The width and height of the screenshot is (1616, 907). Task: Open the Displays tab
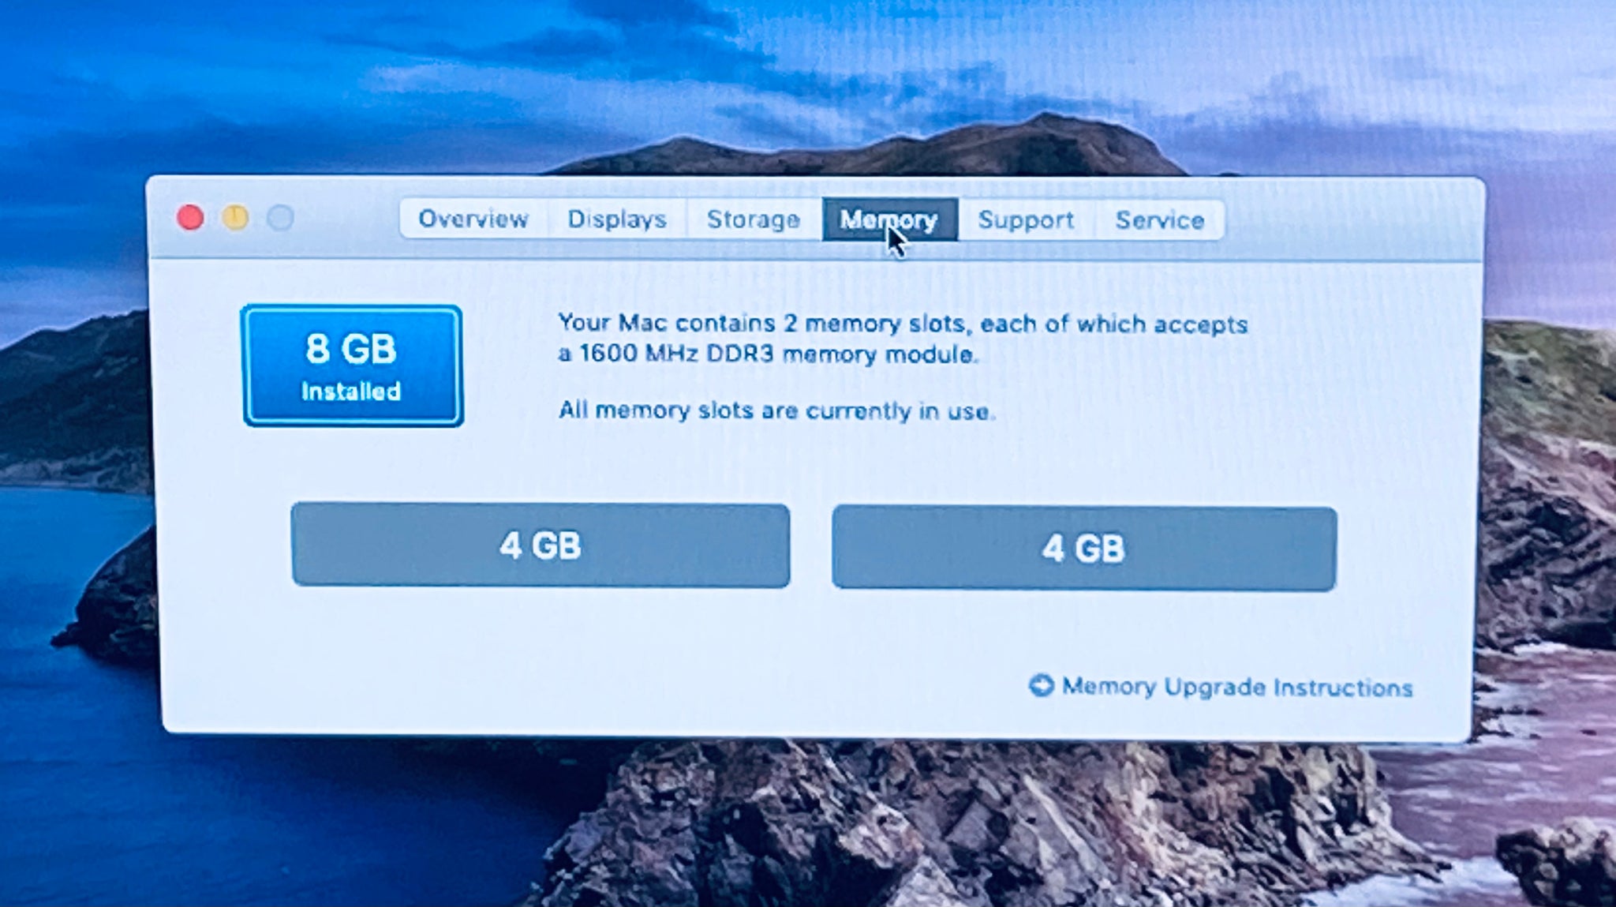point(617,219)
